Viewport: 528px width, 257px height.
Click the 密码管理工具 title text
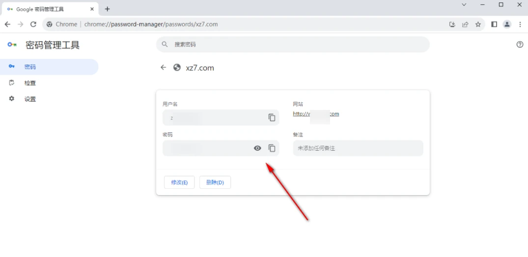[53, 45]
